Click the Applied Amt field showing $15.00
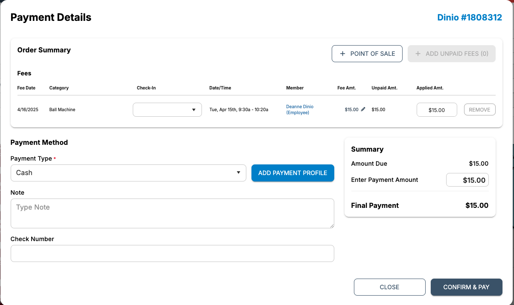This screenshot has height=305, width=514. point(436,110)
